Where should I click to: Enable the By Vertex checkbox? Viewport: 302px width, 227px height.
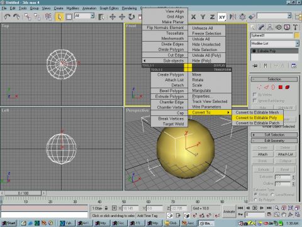coord(255,95)
